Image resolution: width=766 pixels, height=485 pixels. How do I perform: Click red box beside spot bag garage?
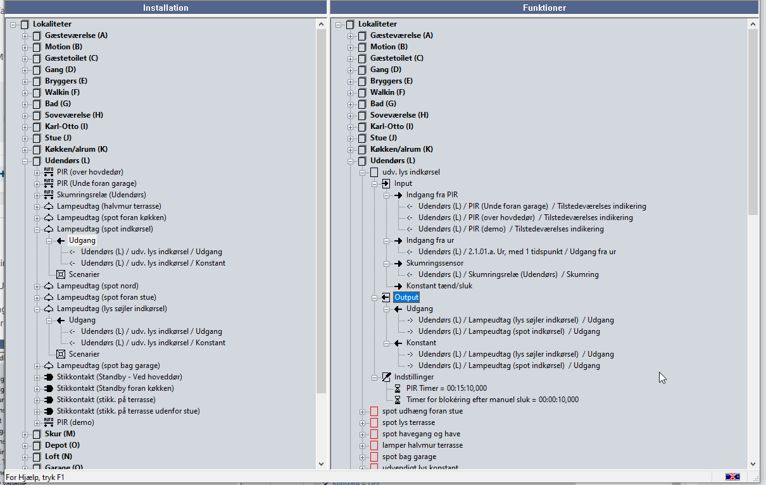coord(374,457)
